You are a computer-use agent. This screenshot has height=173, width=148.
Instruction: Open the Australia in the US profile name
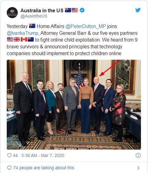[42, 10]
